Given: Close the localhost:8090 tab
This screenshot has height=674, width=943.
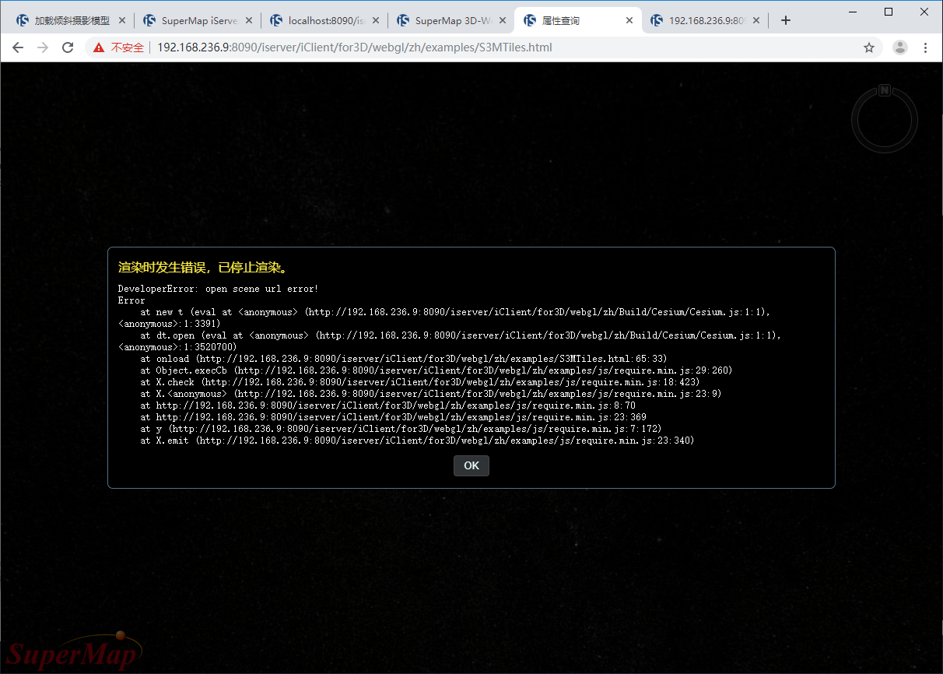Looking at the screenshot, I should (376, 21).
